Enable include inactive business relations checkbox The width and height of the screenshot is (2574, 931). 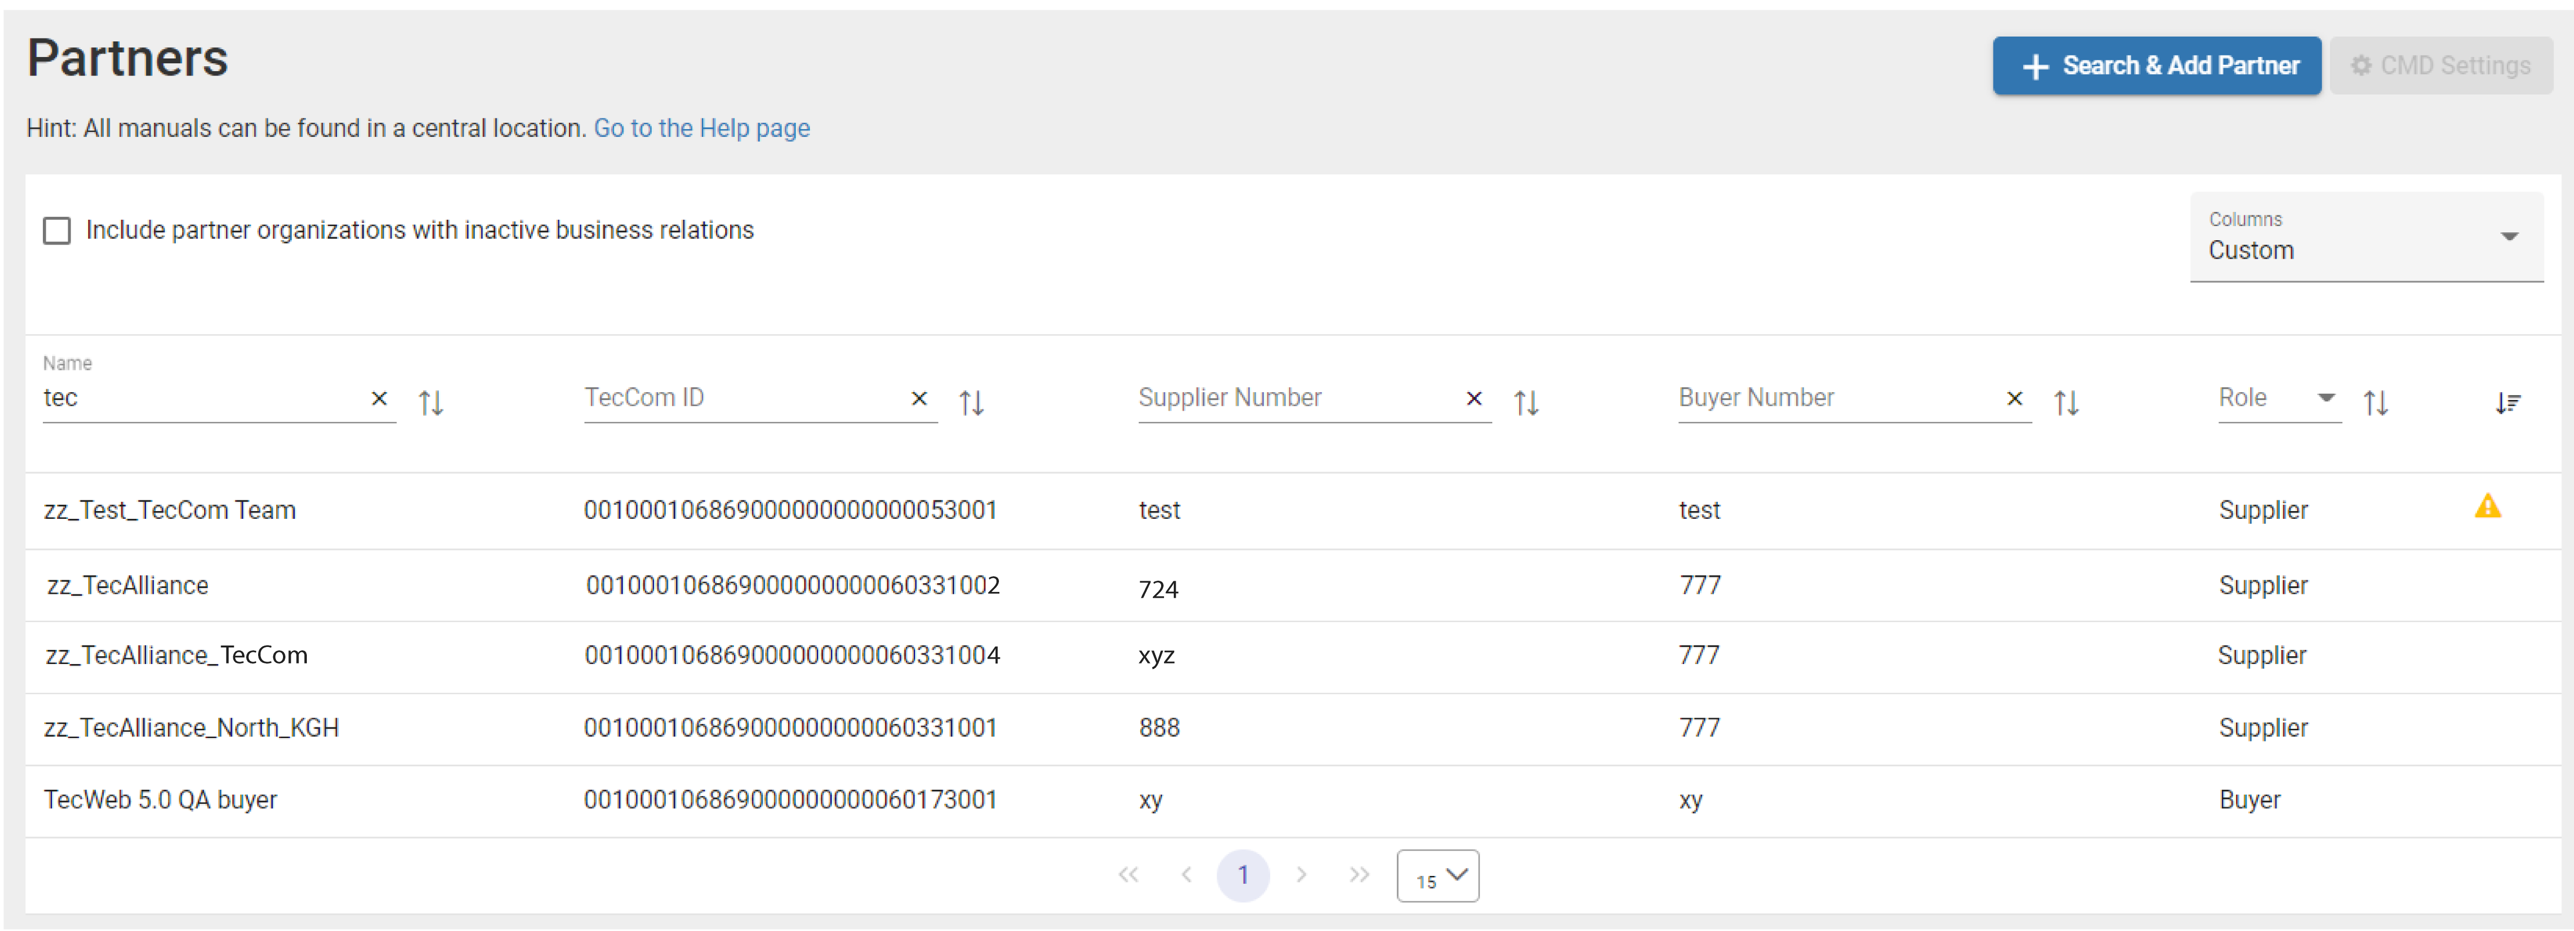pyautogui.click(x=57, y=231)
